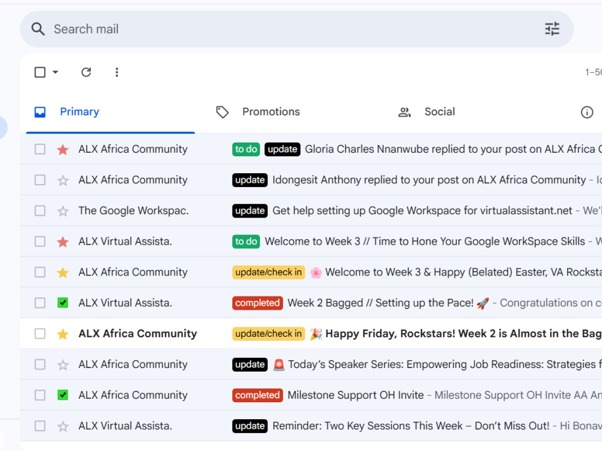Toggle the select-all checkbox
The width and height of the screenshot is (602, 451).
pyautogui.click(x=40, y=72)
